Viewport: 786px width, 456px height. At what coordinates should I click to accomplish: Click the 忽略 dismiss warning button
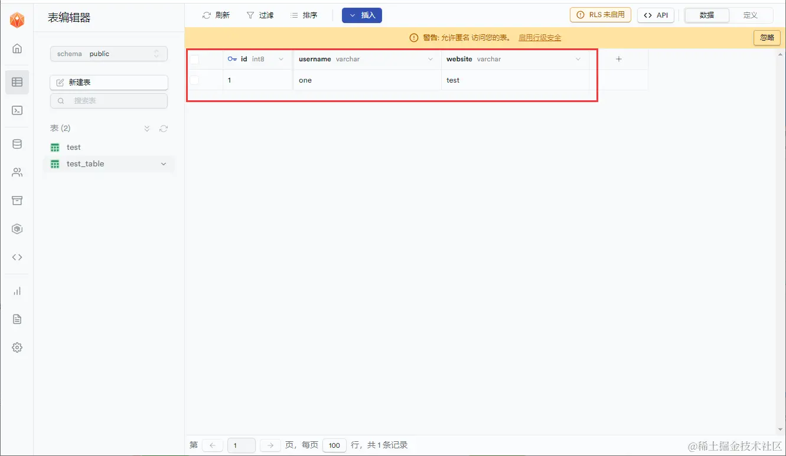point(767,38)
